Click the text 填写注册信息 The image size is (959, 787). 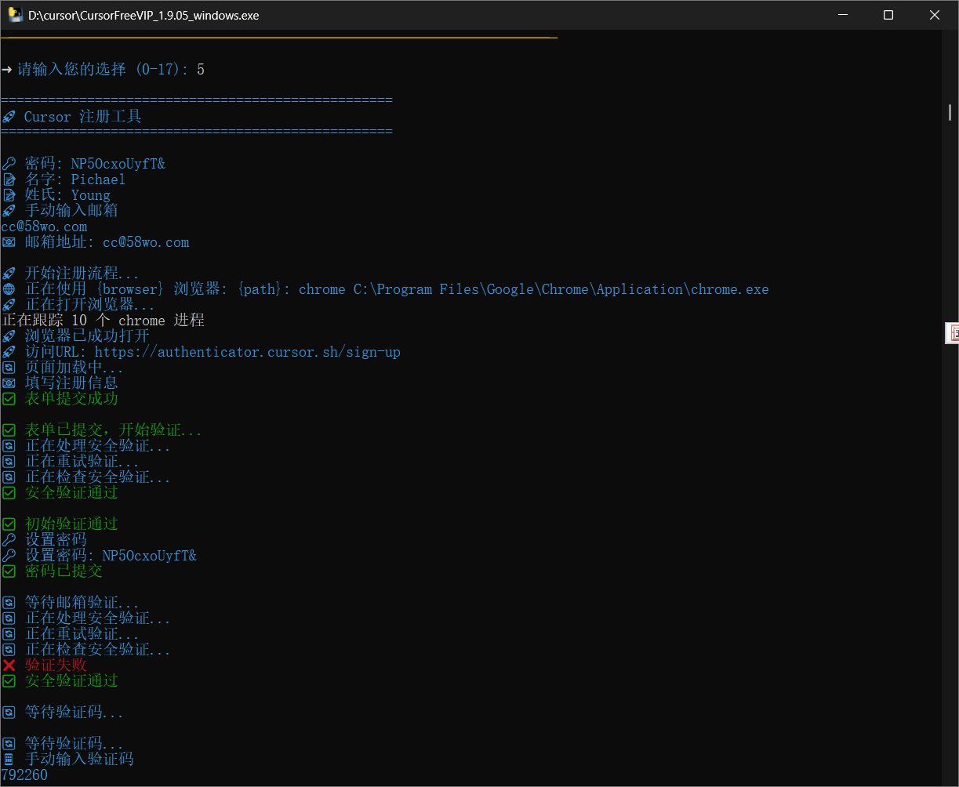[71, 383]
